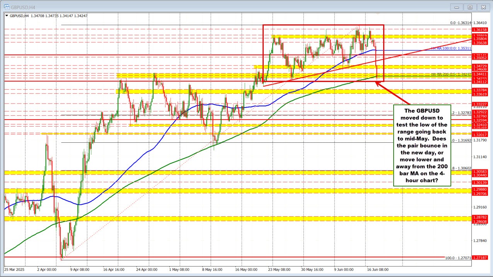Click the 1.27840 price scale value
The height and width of the screenshot is (277, 493).
point(479,241)
